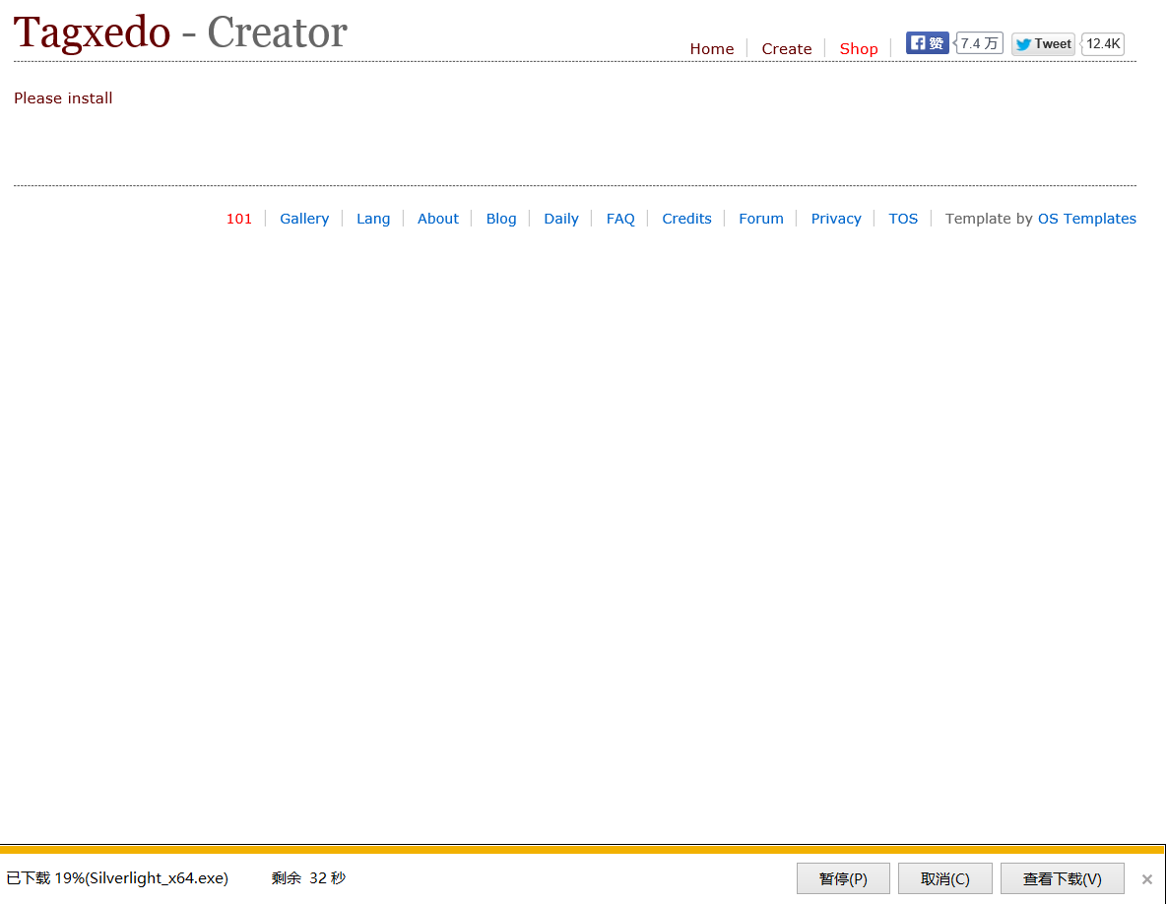The width and height of the screenshot is (1167, 904).
Task: Click the Twitter Tweet button
Action: (x=1043, y=44)
